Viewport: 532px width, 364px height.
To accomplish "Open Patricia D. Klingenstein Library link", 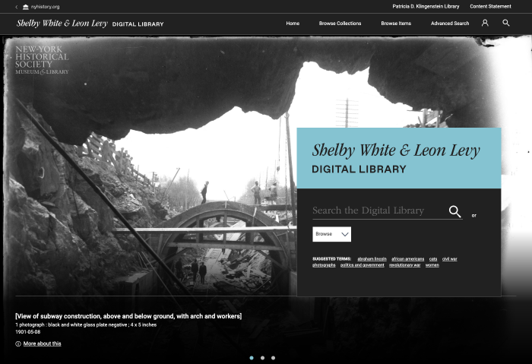I will click(426, 6).
